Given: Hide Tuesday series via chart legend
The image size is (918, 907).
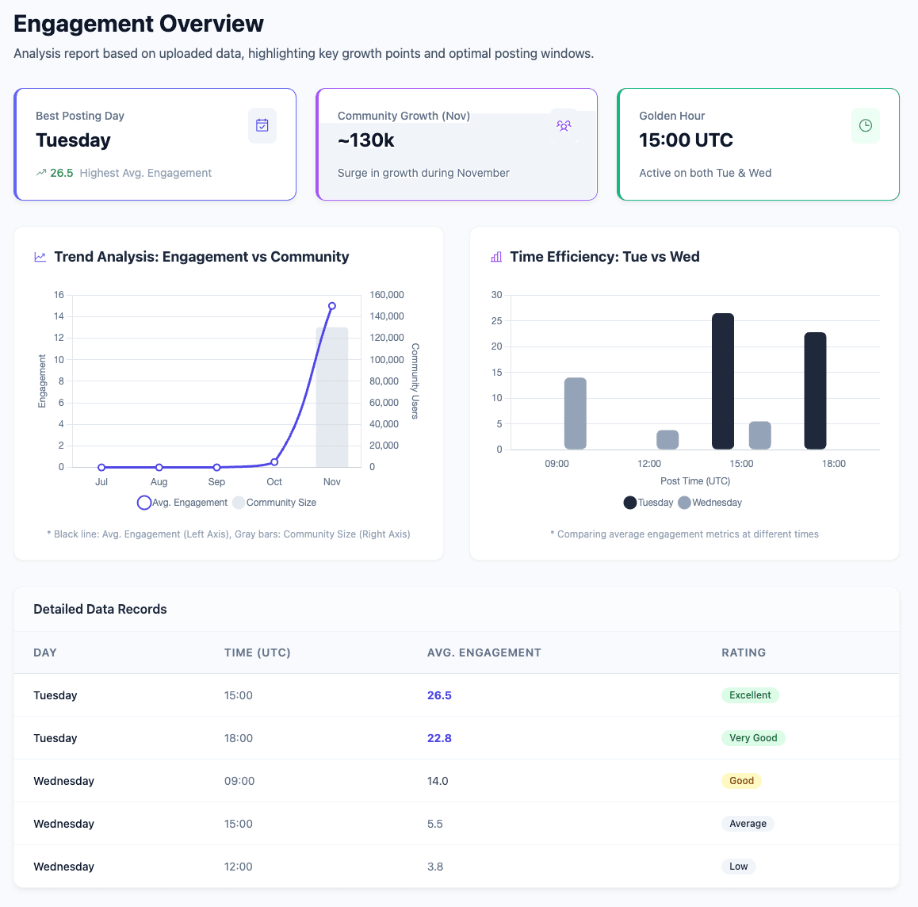Looking at the screenshot, I should (648, 503).
